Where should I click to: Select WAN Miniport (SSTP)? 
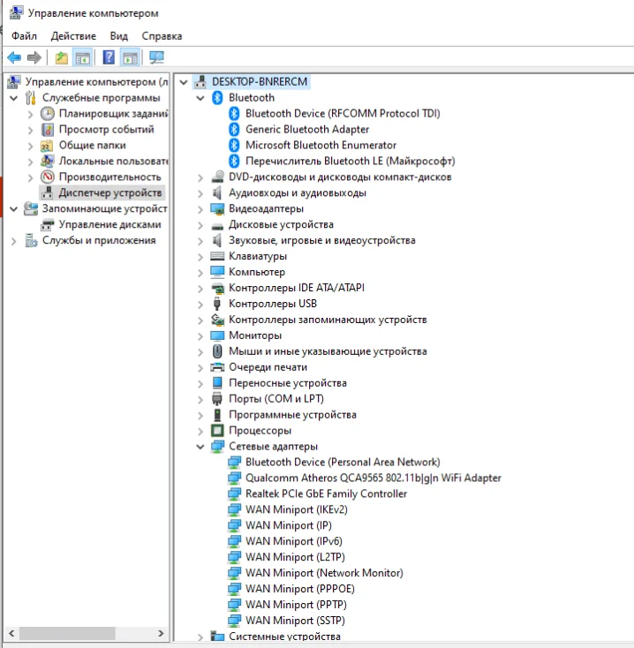[295, 621]
